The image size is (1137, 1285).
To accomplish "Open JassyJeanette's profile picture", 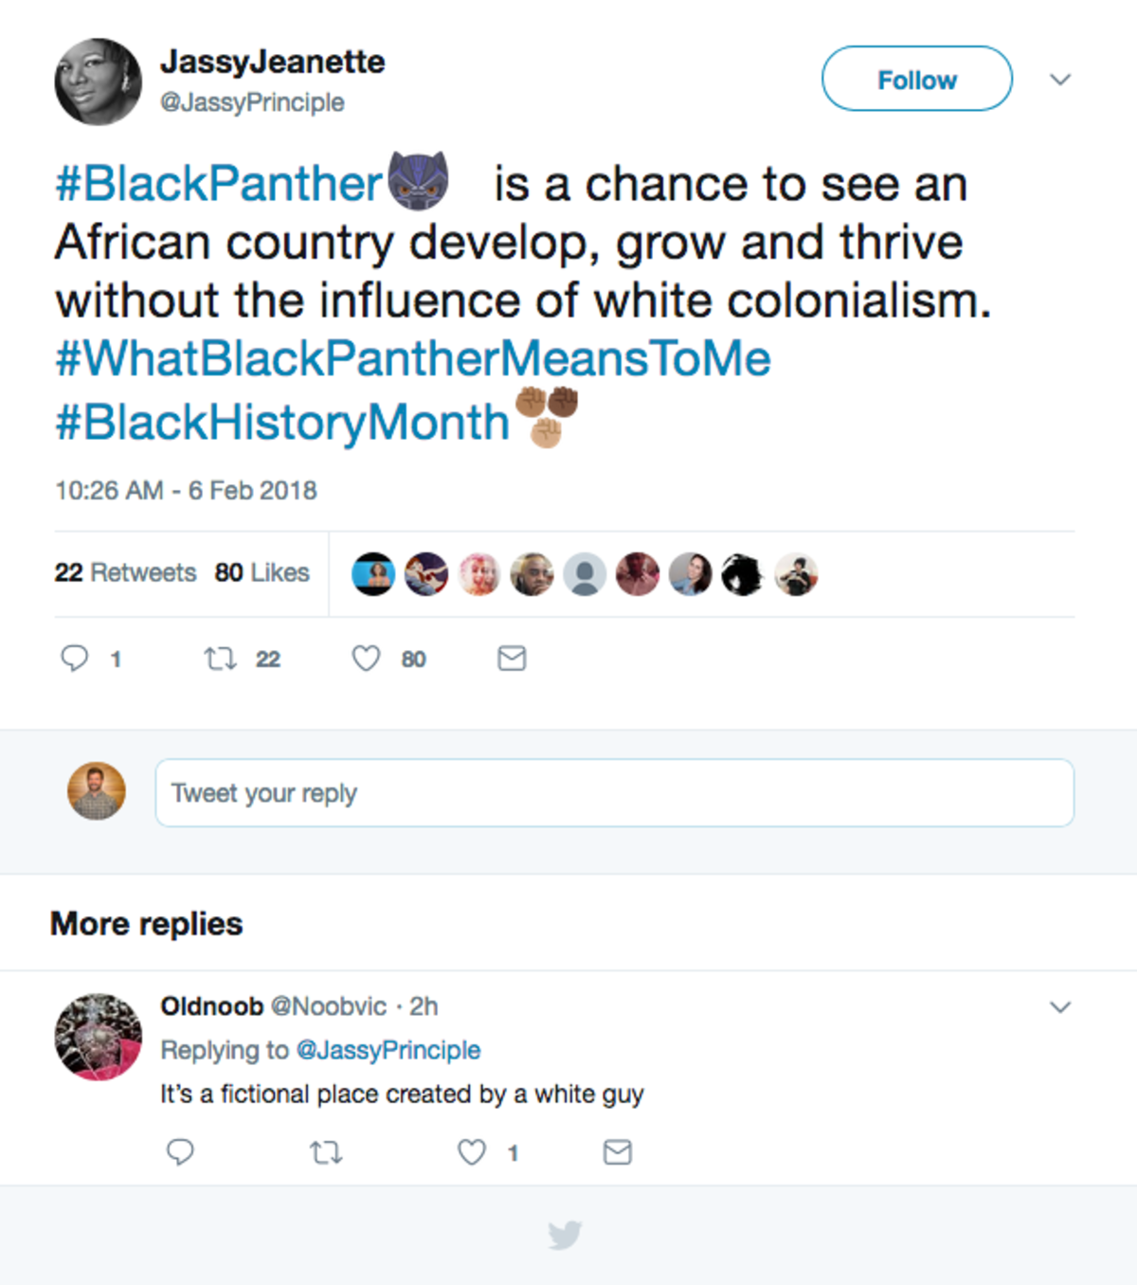I will [x=98, y=81].
